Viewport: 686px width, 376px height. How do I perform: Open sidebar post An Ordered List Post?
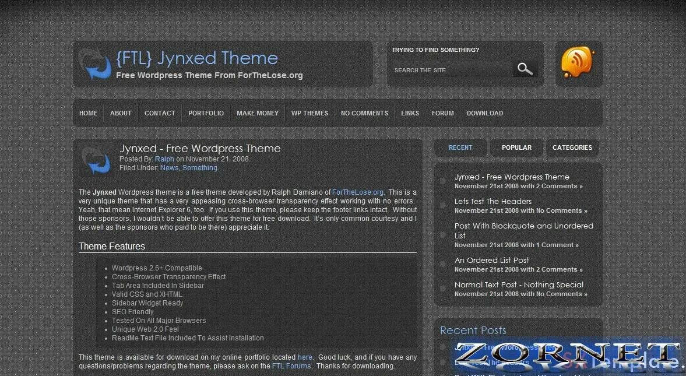[x=492, y=260]
